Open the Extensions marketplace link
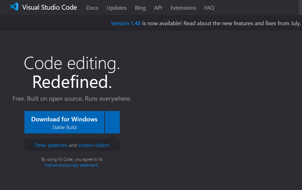This screenshot has height=190, width=302. click(183, 8)
